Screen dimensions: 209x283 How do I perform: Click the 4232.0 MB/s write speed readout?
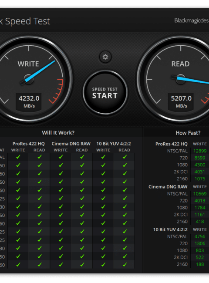click(x=29, y=101)
